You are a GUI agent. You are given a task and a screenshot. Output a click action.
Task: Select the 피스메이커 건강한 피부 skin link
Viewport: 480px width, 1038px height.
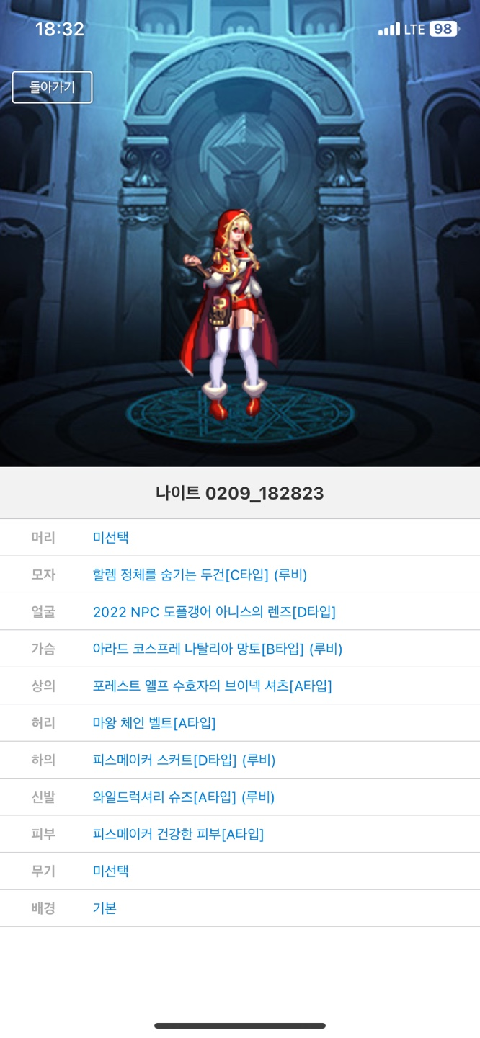point(179,834)
